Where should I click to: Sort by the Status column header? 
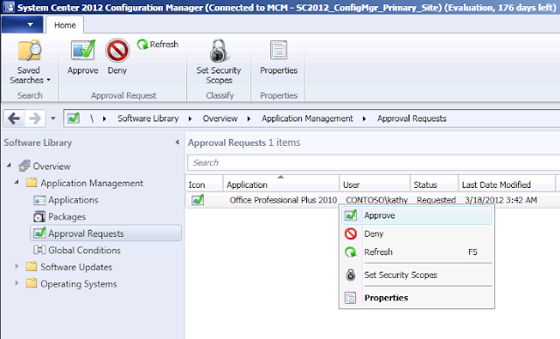[434, 184]
